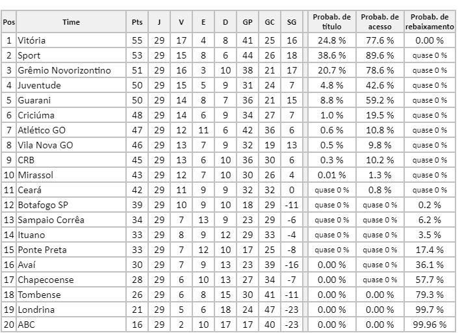462x333 pixels.
Task: Open the Vitória team name
Action: (x=32, y=40)
